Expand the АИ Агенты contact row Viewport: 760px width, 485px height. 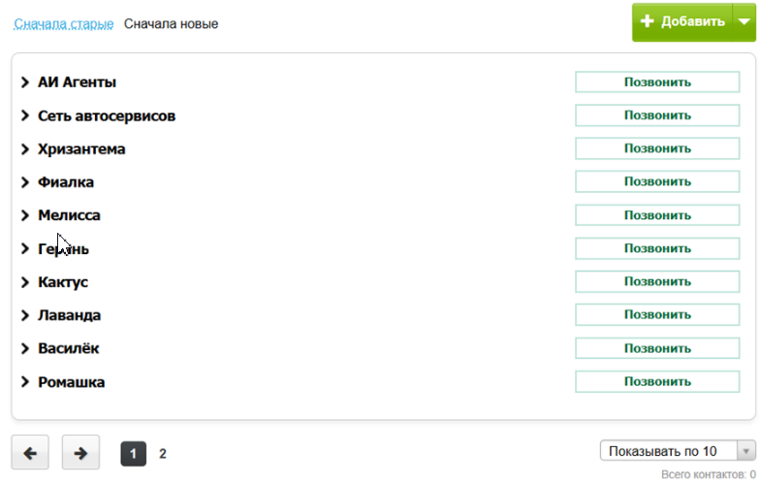click(x=25, y=82)
